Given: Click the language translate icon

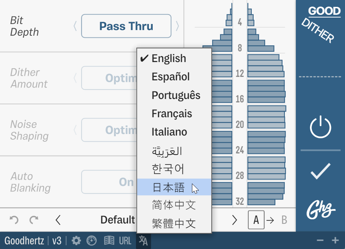Looking at the screenshot, I should pos(143,240).
